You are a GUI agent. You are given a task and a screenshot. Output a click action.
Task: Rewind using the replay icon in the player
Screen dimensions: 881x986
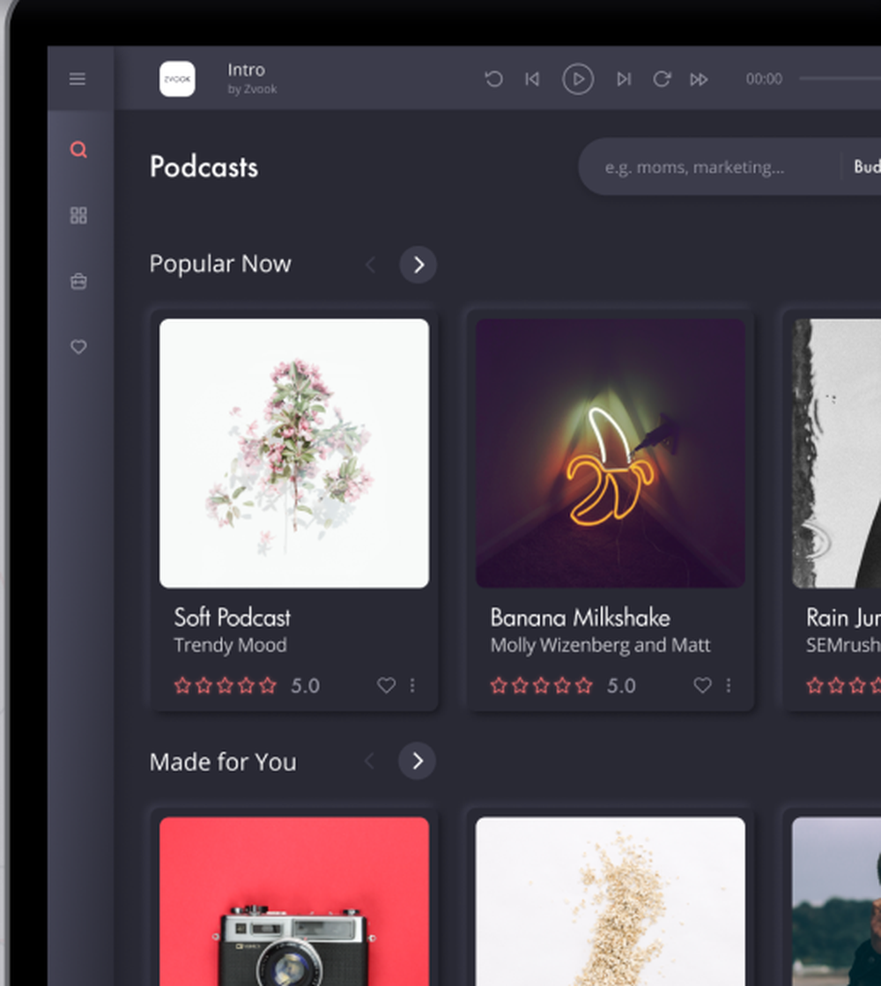494,79
